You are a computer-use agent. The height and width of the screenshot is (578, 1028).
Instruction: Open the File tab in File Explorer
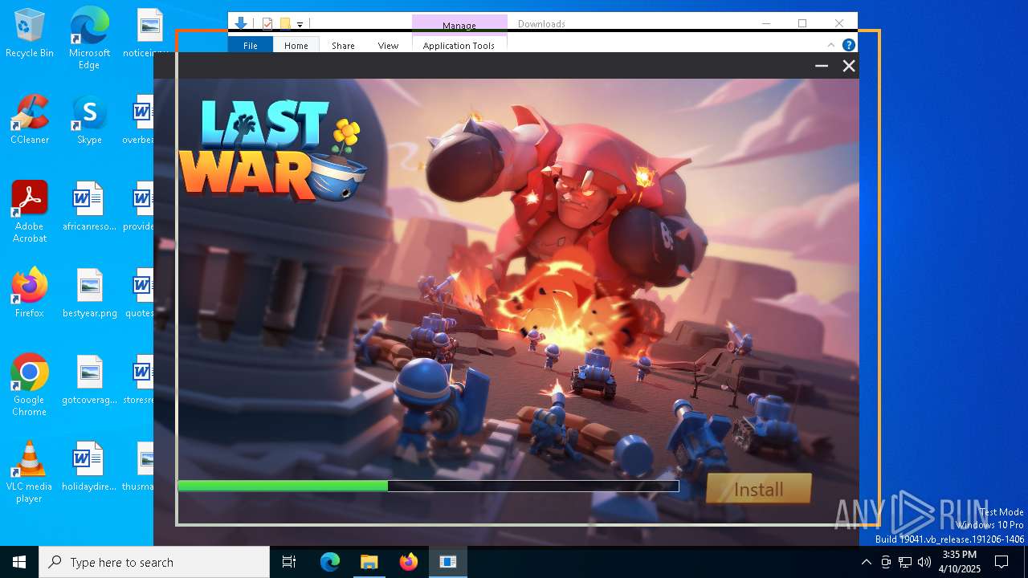(251, 46)
